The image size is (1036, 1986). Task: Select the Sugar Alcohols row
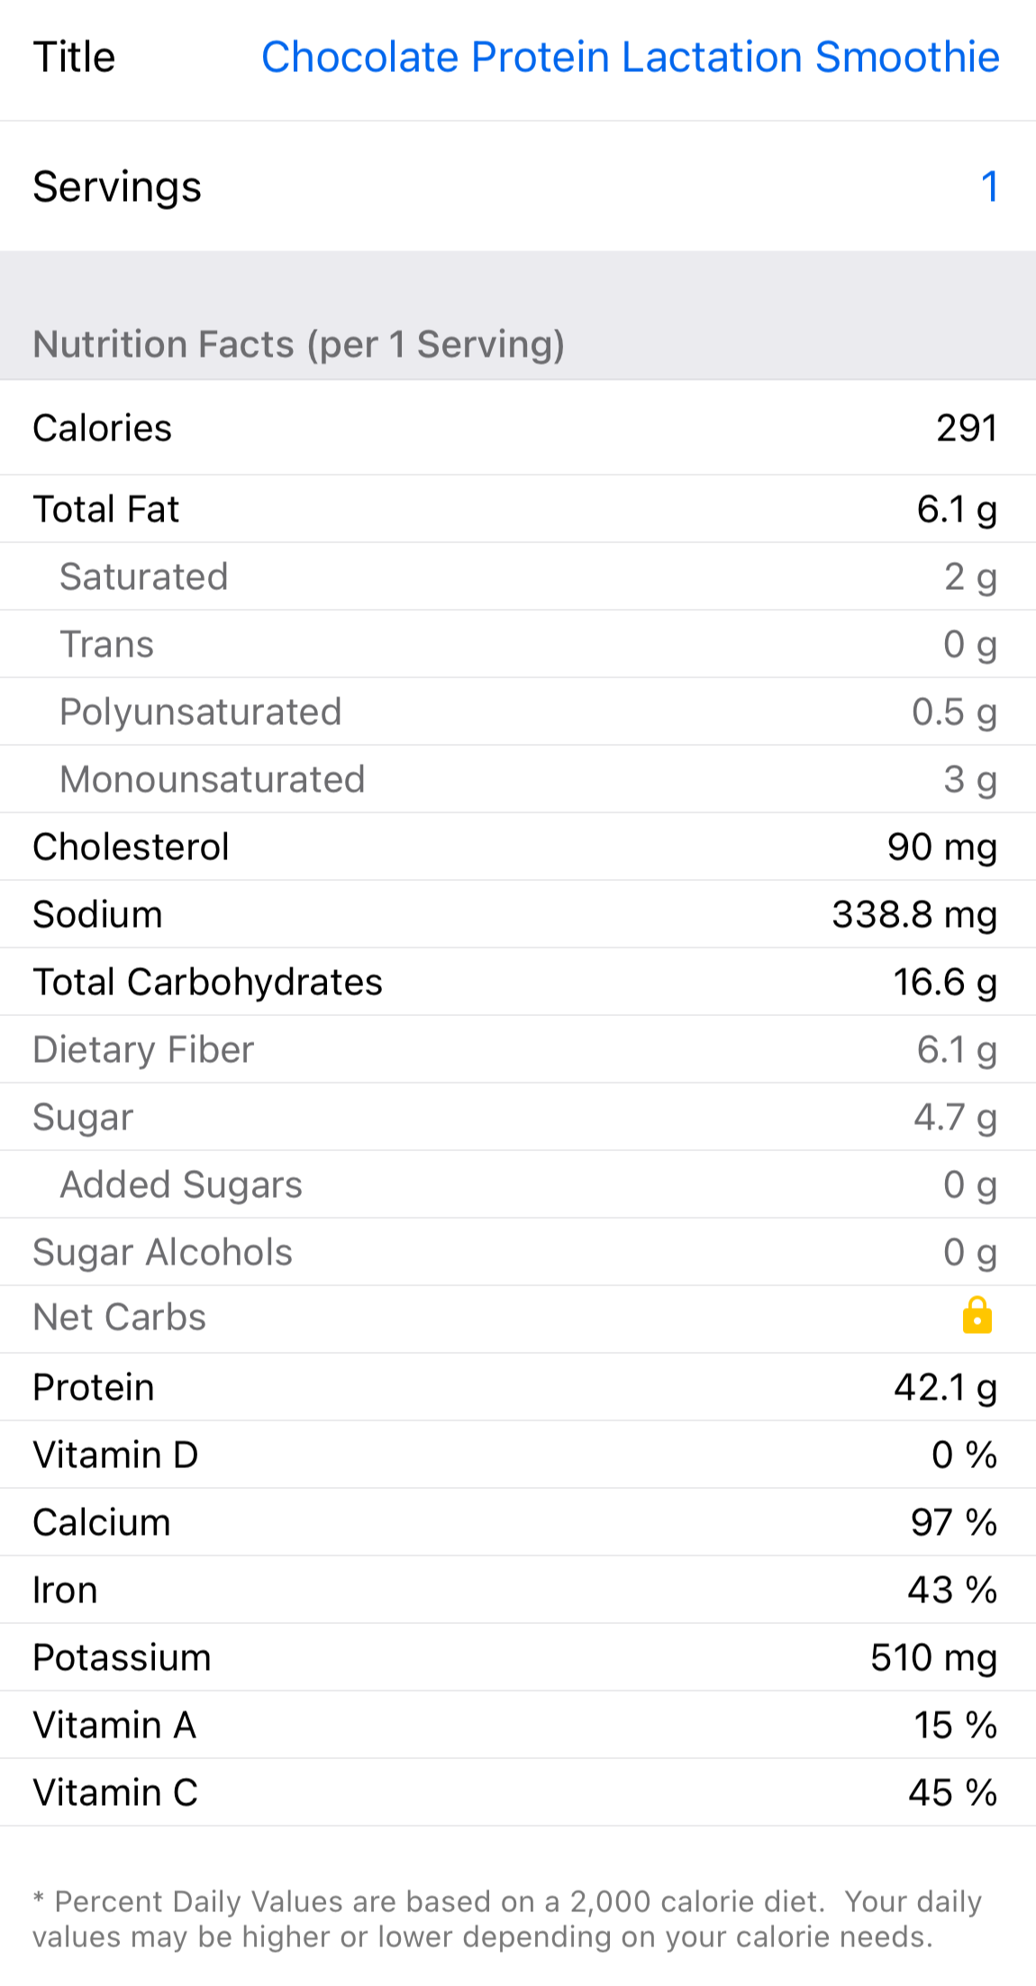518,1253
